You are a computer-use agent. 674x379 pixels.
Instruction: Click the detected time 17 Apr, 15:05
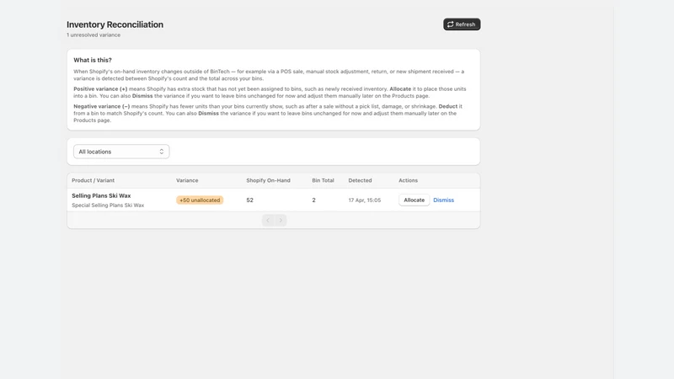pos(365,200)
